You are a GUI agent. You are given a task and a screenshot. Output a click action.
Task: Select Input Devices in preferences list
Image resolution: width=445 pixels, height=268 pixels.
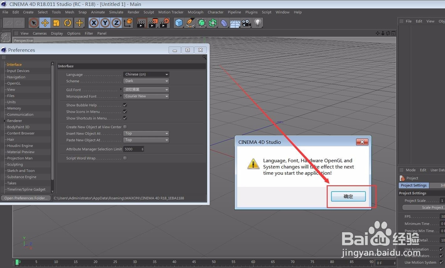18,71
